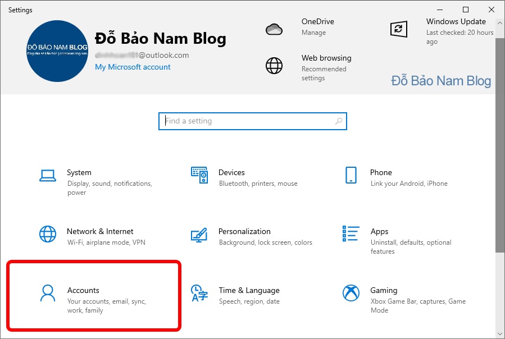Open the System laptop icon
The image size is (505, 339).
pos(48,176)
